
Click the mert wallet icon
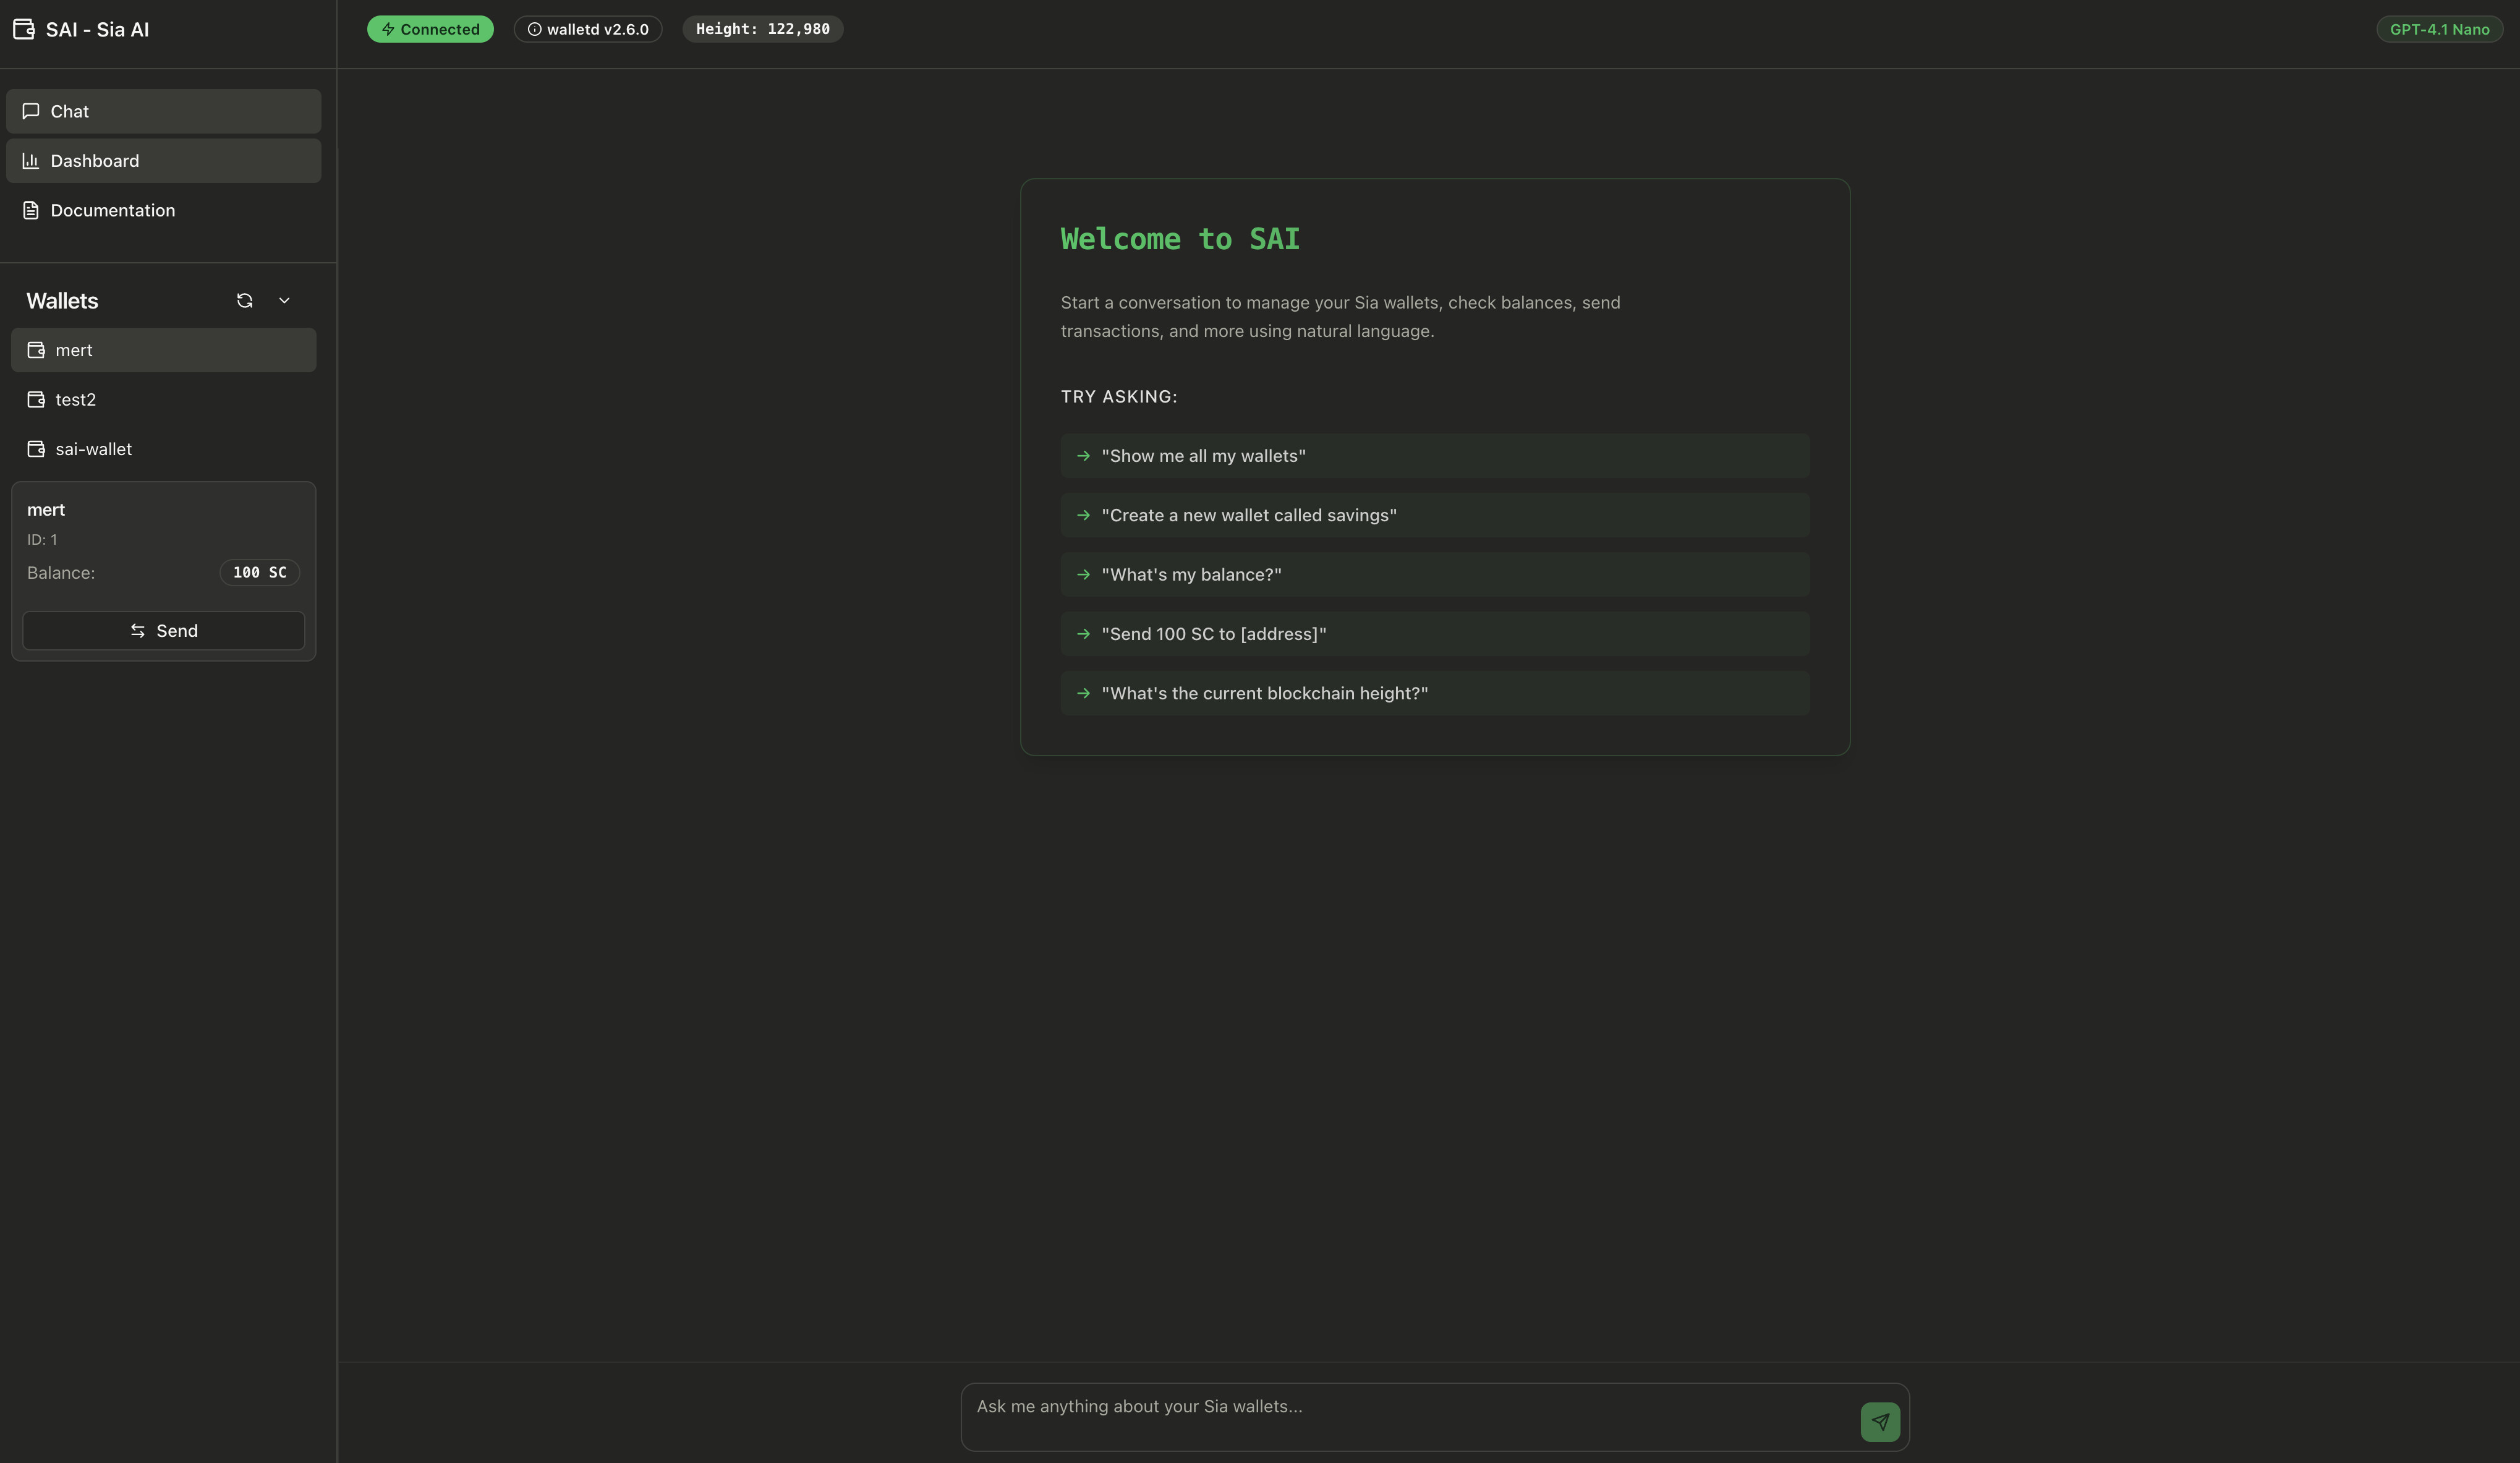pos(36,350)
